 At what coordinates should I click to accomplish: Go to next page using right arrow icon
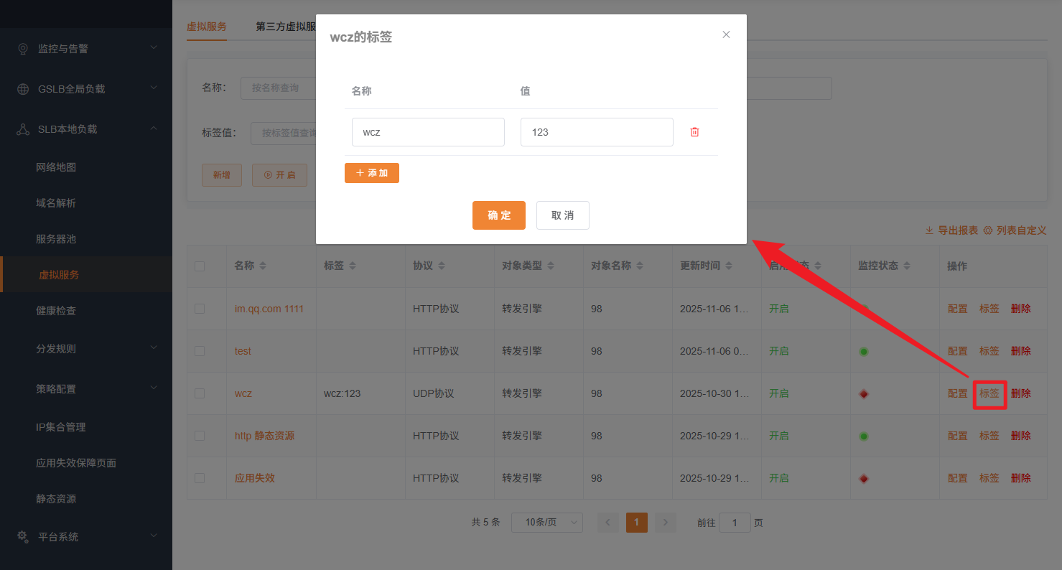(665, 522)
